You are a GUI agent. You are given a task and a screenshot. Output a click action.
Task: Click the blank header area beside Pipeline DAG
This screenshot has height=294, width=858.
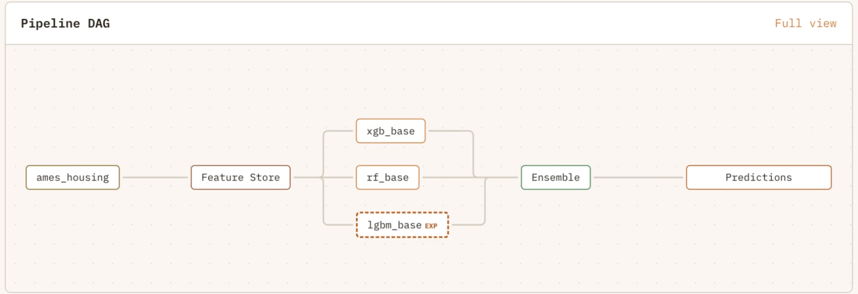tap(434, 24)
